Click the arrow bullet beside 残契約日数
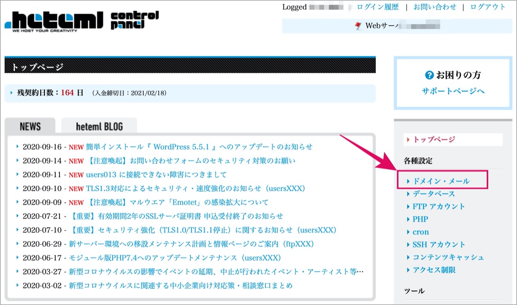The image size is (517, 305). tap(12, 92)
